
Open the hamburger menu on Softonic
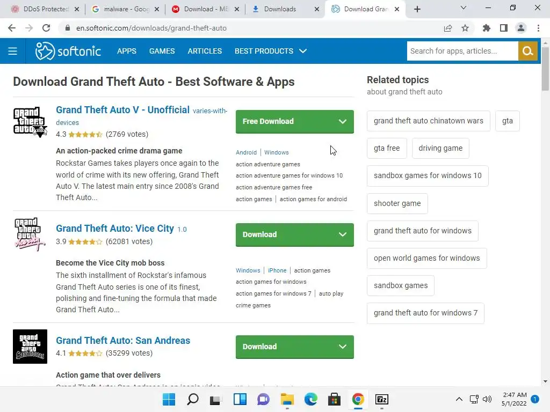(x=13, y=51)
